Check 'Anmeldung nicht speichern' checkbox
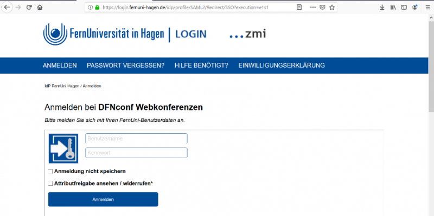The height and width of the screenshot is (216, 434). 50,172
